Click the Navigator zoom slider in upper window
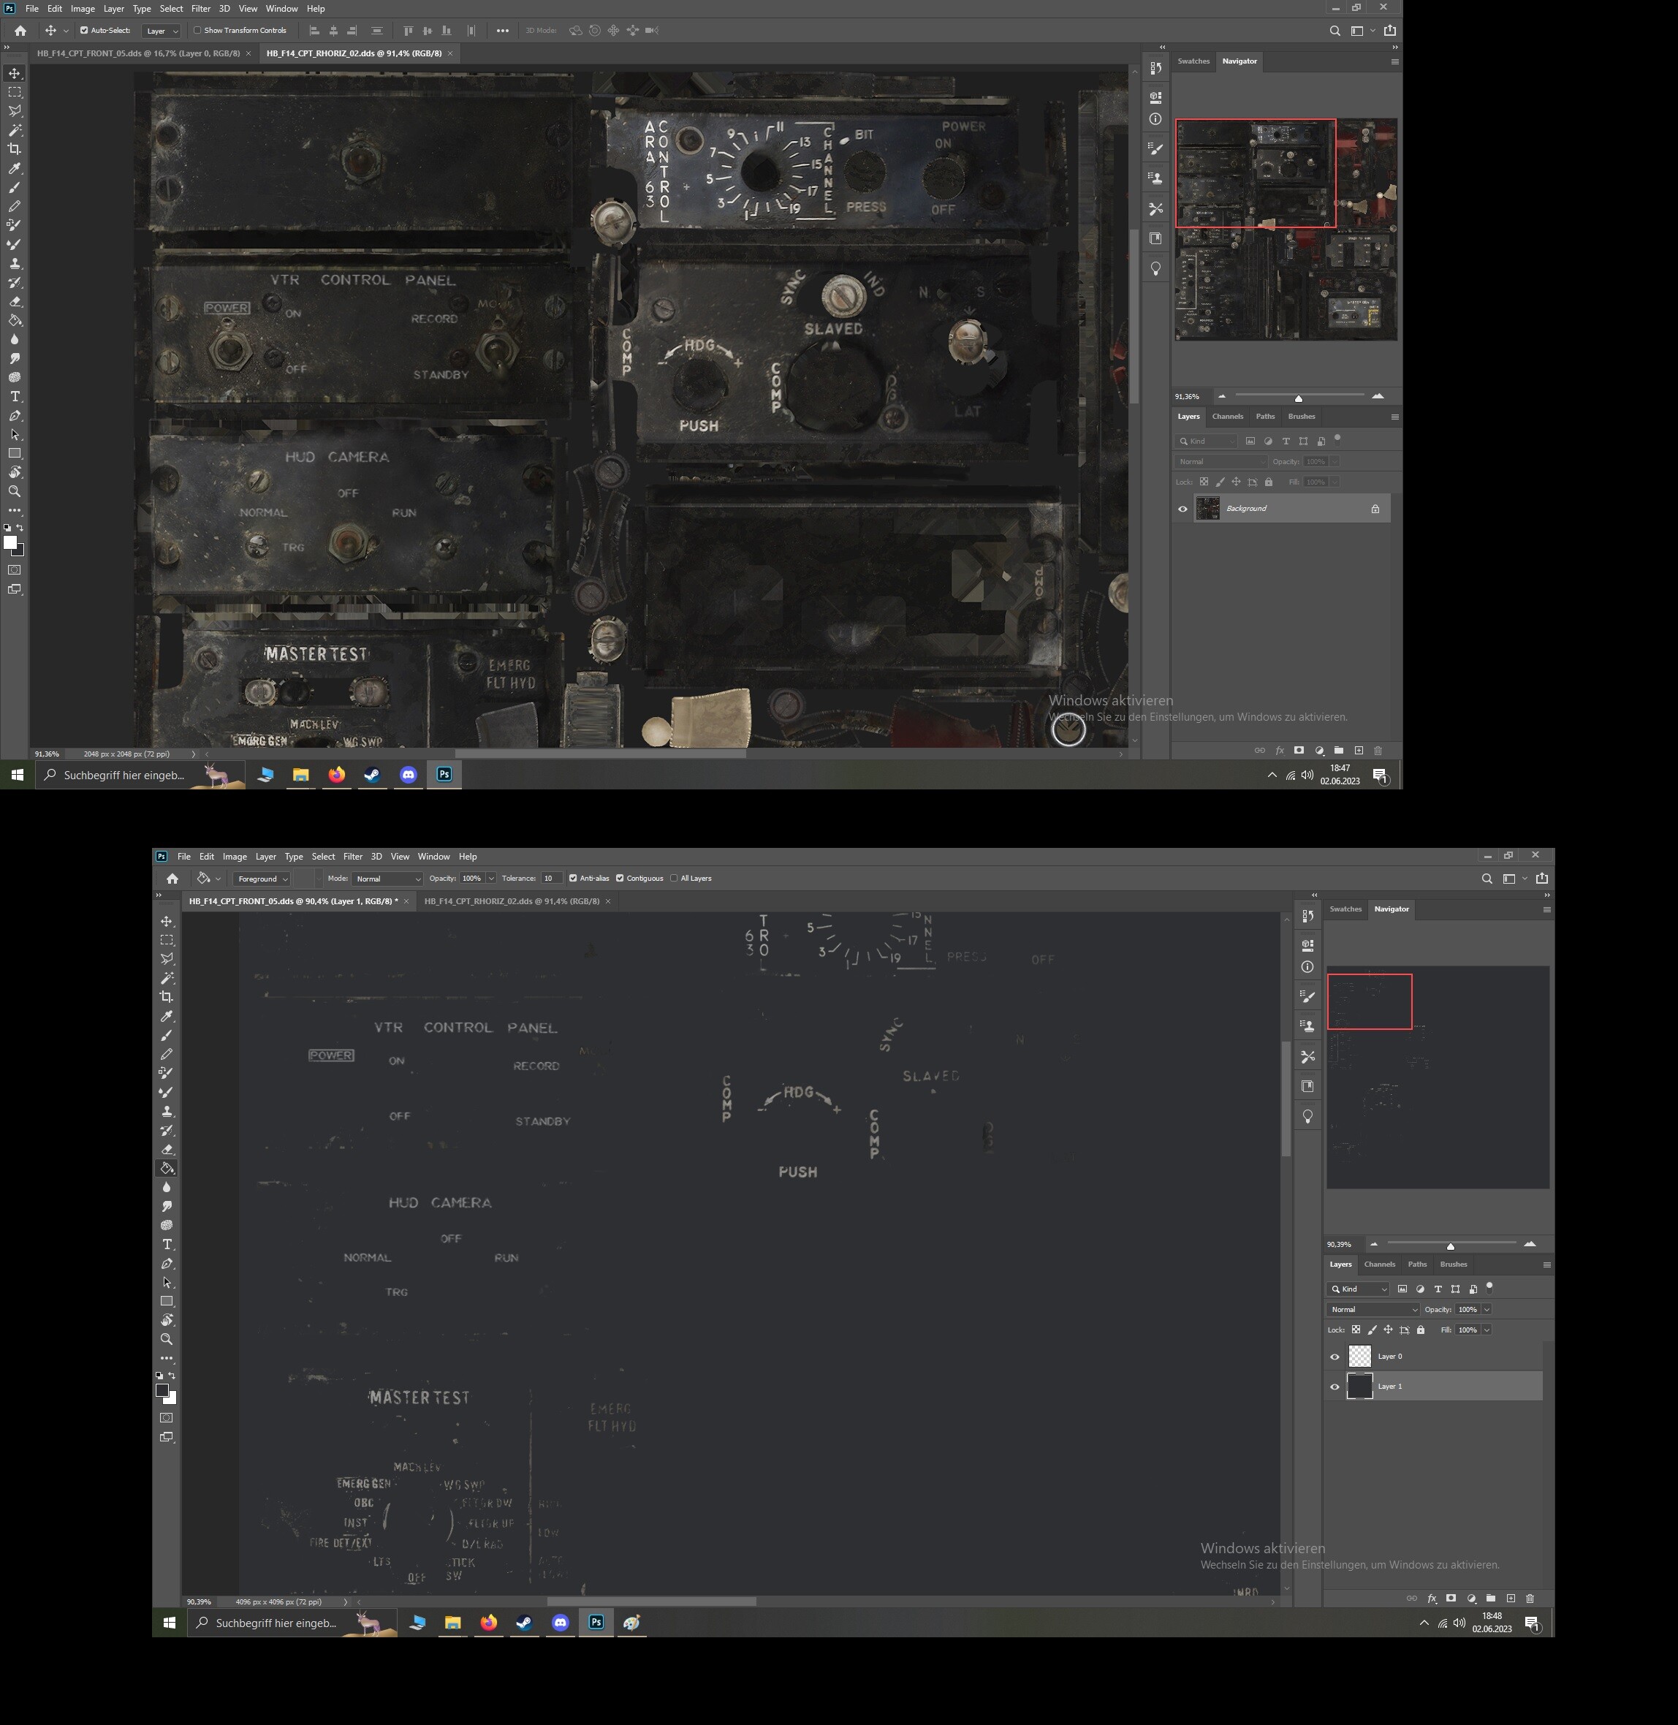1678x1725 pixels. tap(1298, 397)
